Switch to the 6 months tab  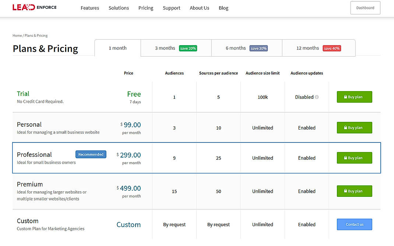point(247,48)
